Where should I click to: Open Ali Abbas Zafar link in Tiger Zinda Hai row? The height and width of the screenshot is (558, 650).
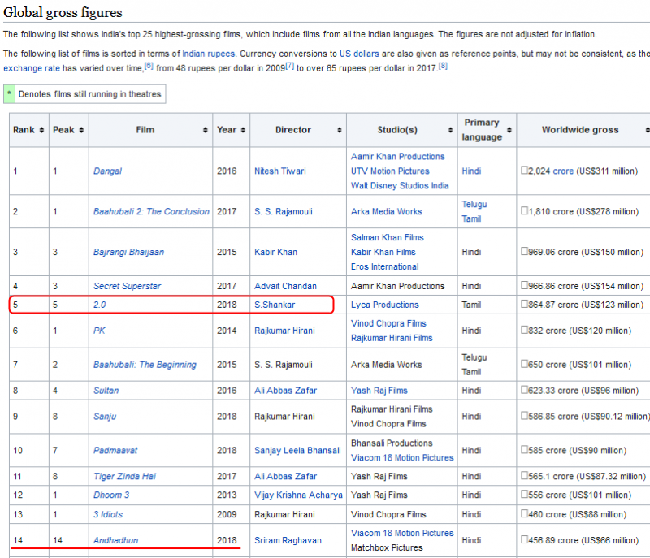[x=286, y=477]
